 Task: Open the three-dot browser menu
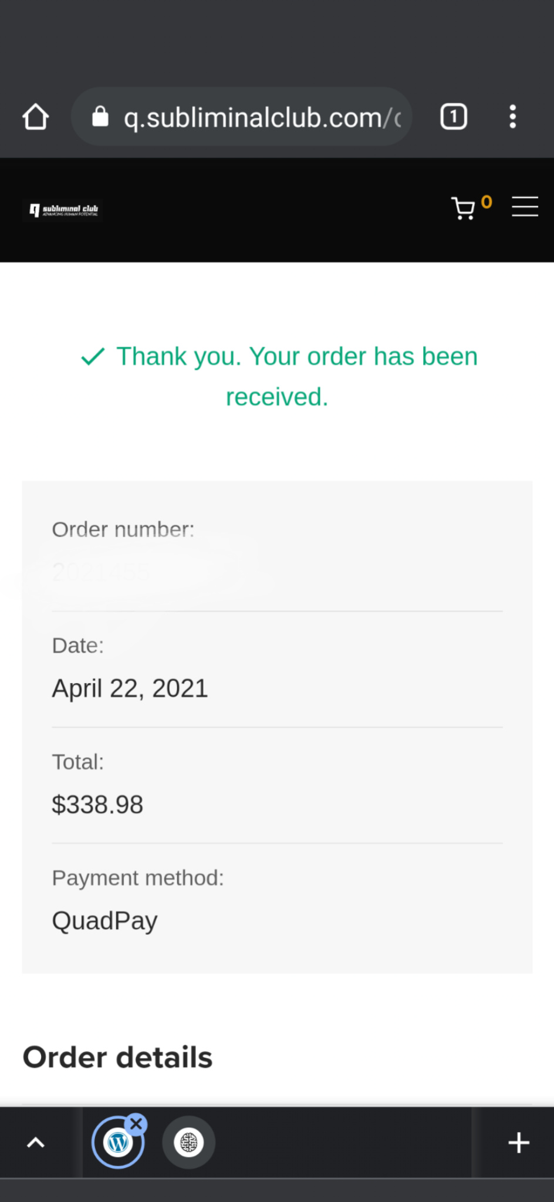tap(513, 116)
